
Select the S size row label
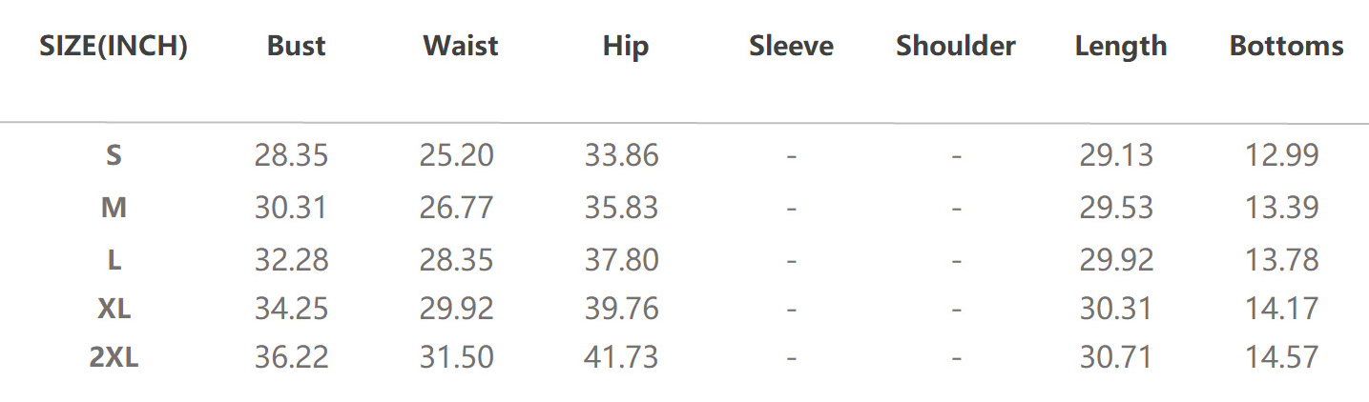tap(114, 155)
